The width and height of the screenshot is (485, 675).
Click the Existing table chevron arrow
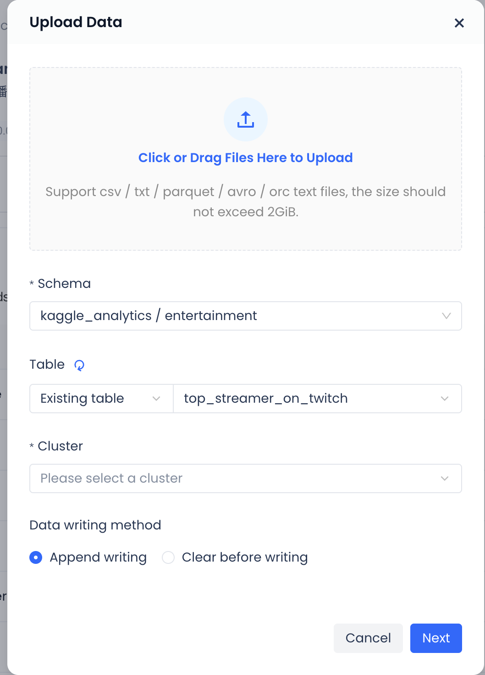[156, 399]
